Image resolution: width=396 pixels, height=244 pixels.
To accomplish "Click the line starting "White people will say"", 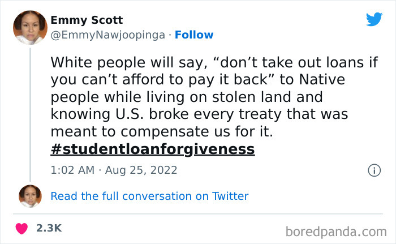I will [x=214, y=62].
